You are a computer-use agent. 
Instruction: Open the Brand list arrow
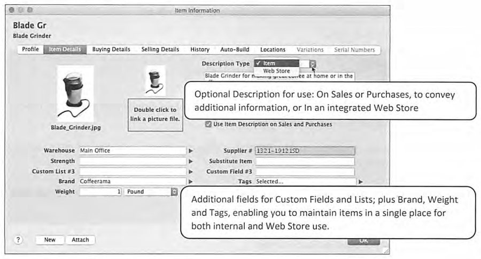point(191,182)
